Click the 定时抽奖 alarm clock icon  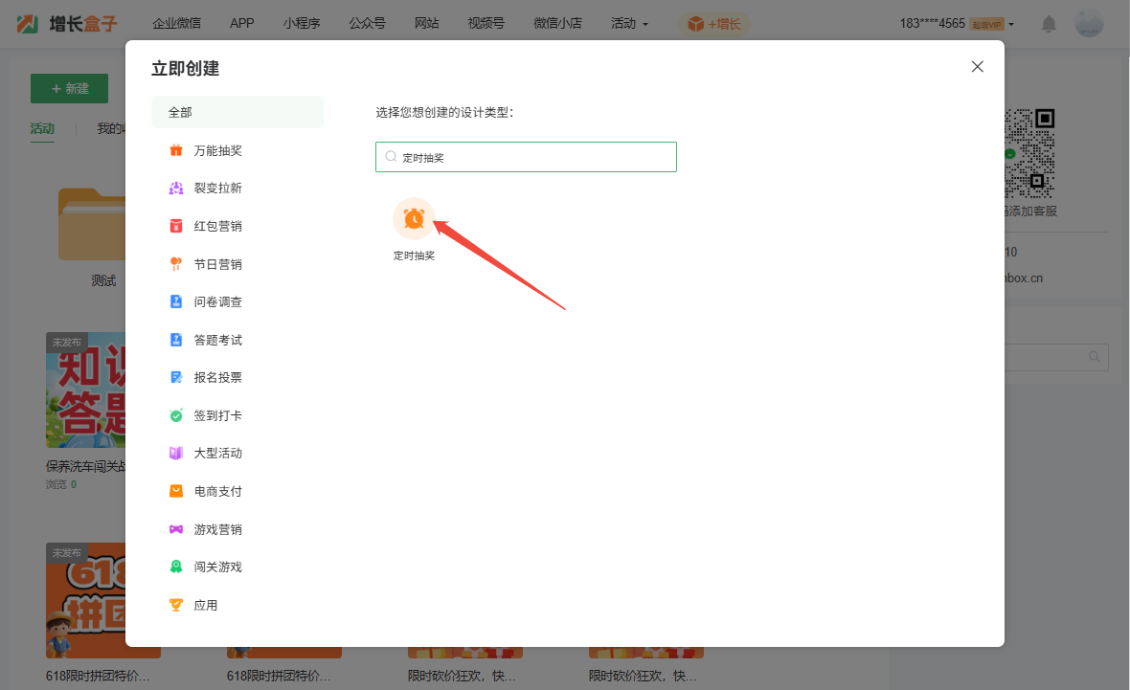pos(414,219)
